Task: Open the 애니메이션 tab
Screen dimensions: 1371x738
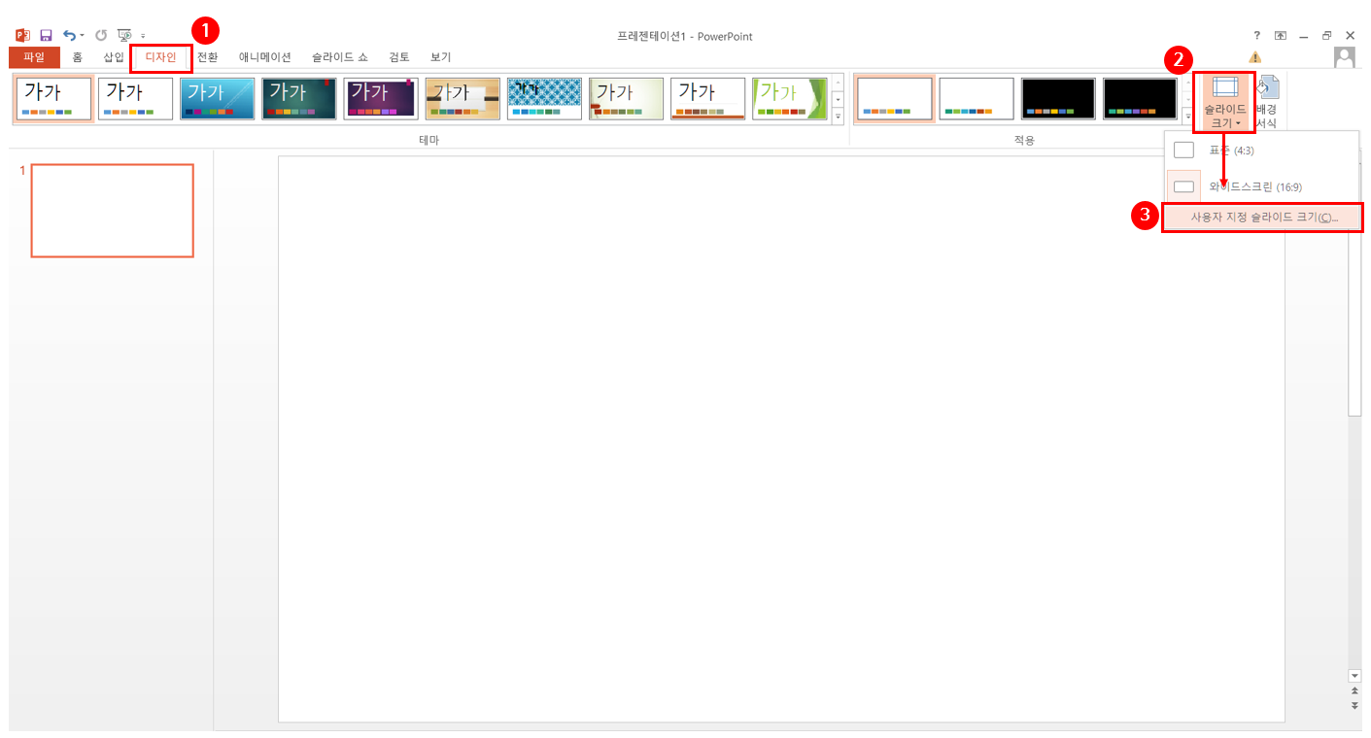Action: pos(265,57)
